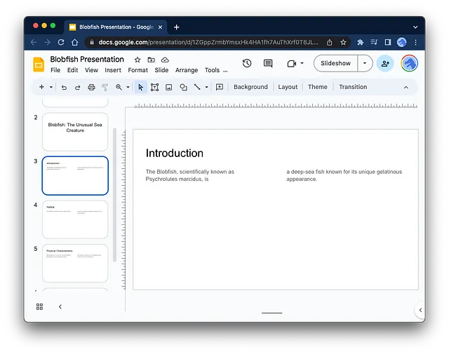Viewport: 449px width, 354px height.
Task: Add a comment from the toolbar
Action: coord(220,87)
